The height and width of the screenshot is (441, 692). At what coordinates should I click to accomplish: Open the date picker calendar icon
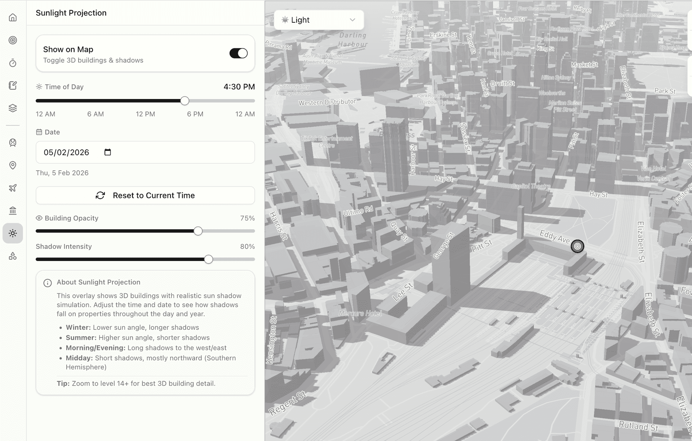(x=107, y=152)
